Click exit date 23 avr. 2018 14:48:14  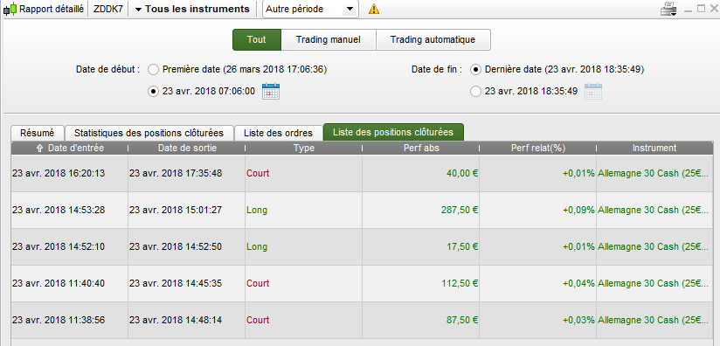point(176,320)
